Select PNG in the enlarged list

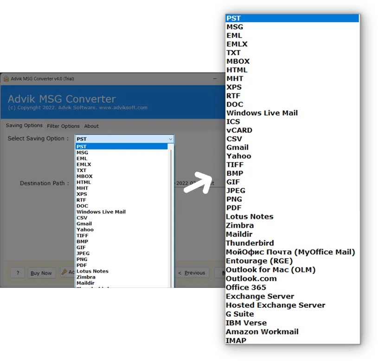(234, 199)
